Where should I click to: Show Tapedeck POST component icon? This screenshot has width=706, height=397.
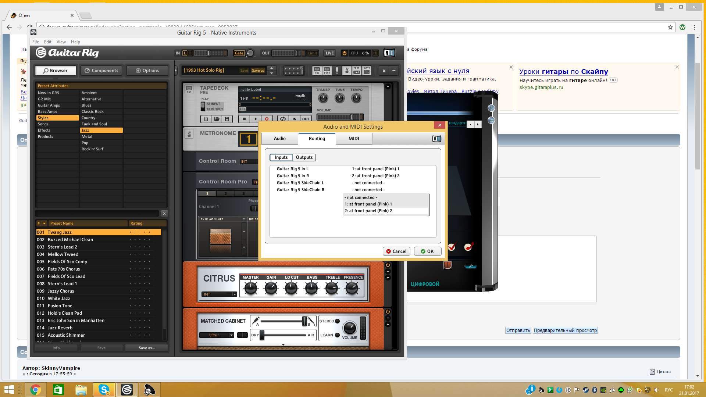click(x=327, y=71)
